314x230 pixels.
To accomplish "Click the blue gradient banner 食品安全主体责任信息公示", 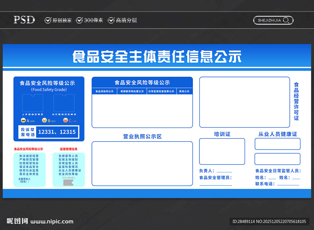I will pyautogui.click(x=157, y=57).
